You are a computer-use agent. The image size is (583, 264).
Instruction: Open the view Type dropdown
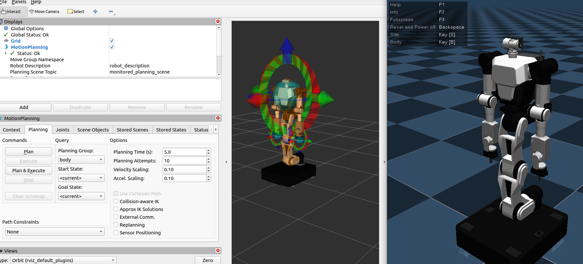(64, 260)
